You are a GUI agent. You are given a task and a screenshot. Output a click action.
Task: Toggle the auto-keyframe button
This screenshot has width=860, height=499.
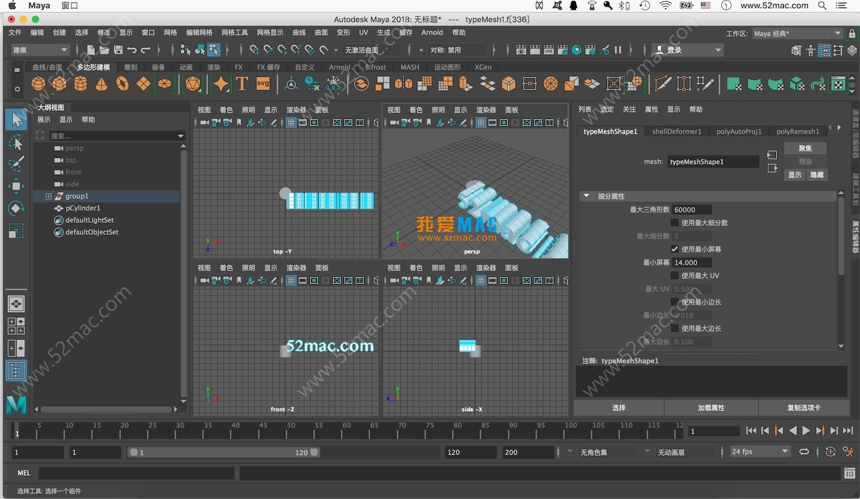tap(831, 452)
